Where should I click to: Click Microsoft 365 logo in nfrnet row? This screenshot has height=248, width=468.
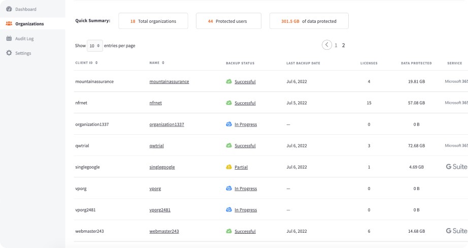click(456, 103)
